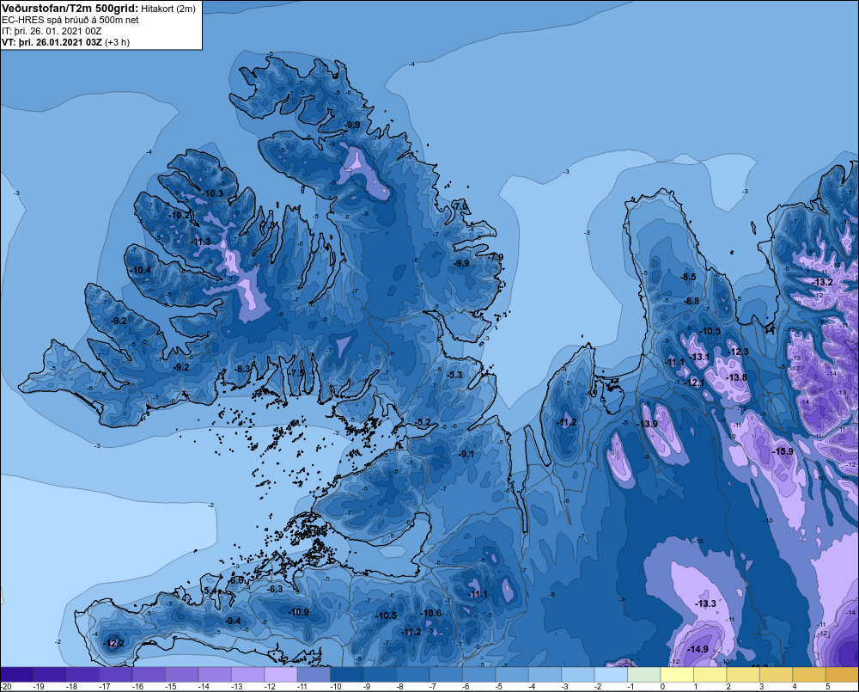Select the -13.2 temperature label

click(x=821, y=283)
